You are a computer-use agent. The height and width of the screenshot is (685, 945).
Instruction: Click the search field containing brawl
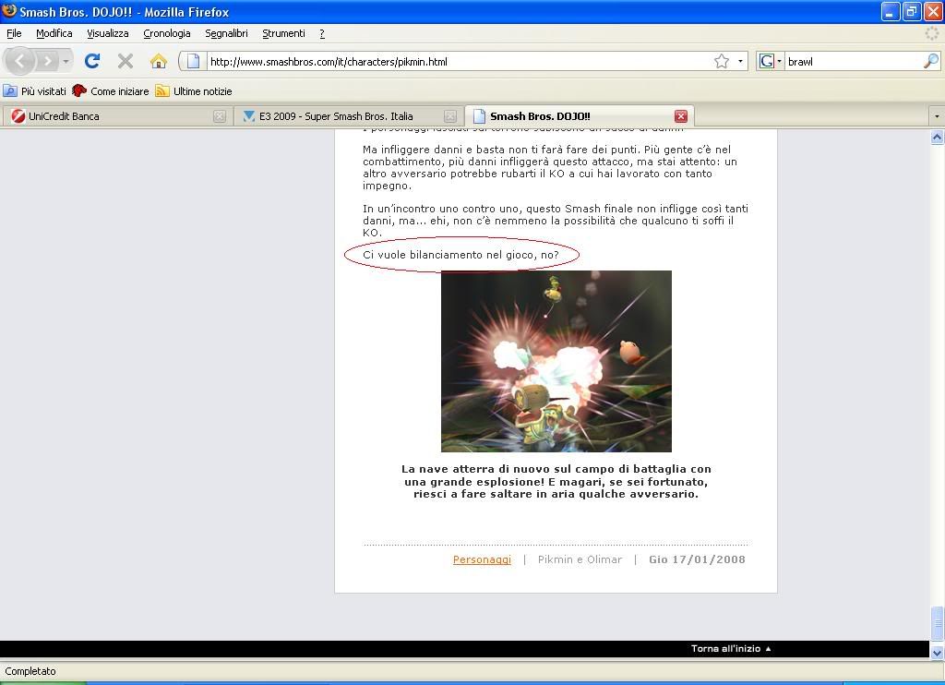pyautogui.click(x=854, y=61)
